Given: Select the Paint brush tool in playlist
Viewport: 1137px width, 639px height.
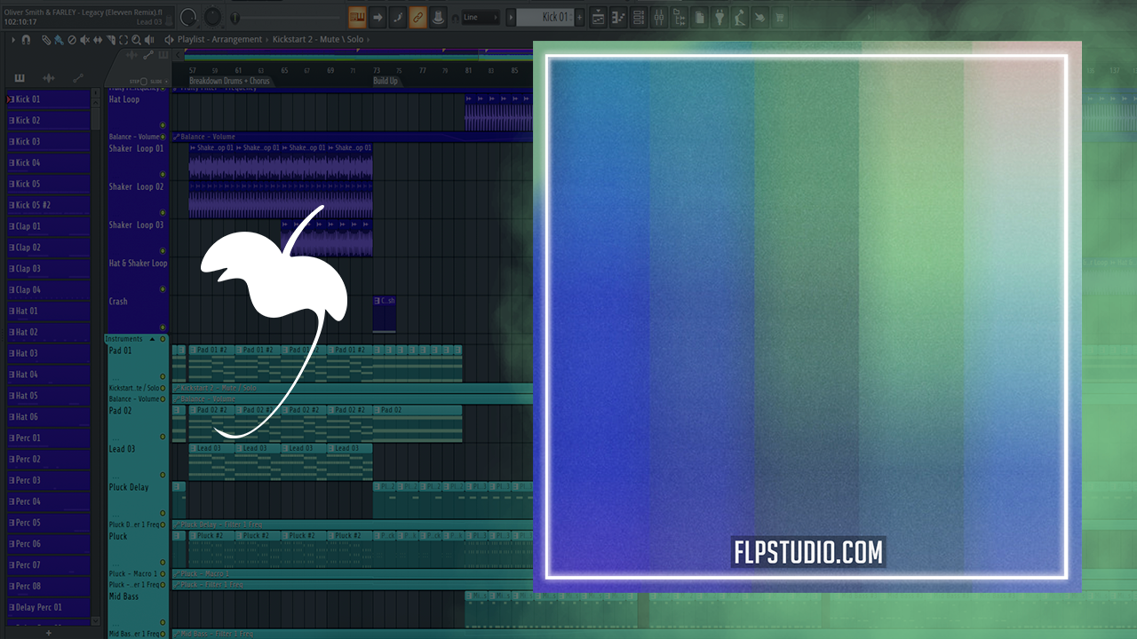Looking at the screenshot, I should 58,40.
